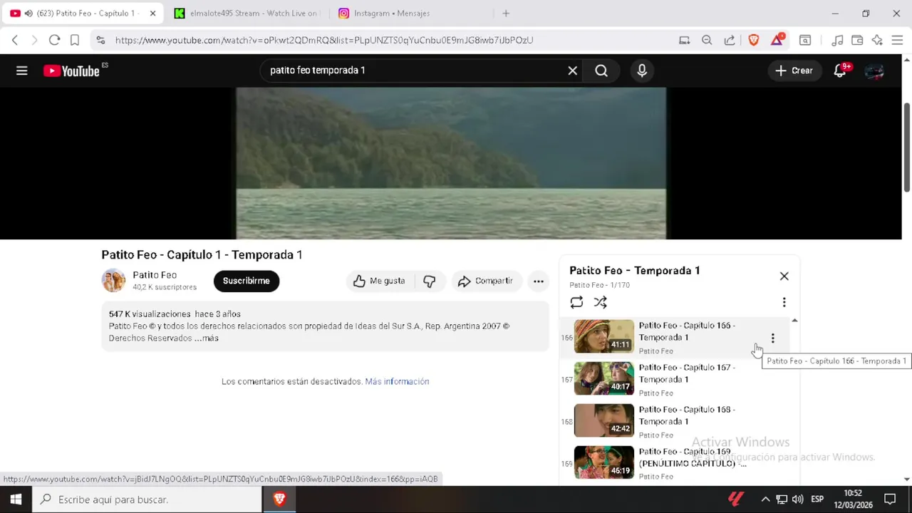Select Capítulo 169 (PENÚLTIMO CAPÍTULO) title
This screenshot has height=513, width=912.
[692, 457]
